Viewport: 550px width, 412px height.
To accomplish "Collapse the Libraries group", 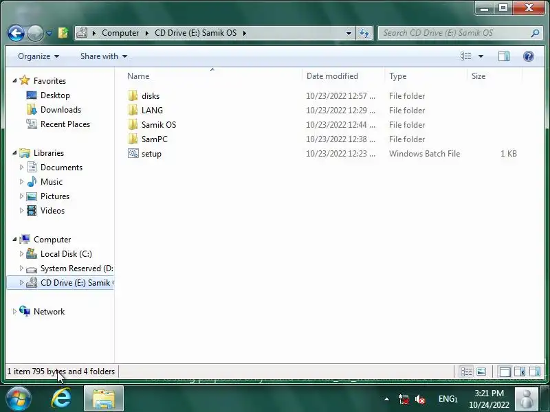I will coord(14,152).
